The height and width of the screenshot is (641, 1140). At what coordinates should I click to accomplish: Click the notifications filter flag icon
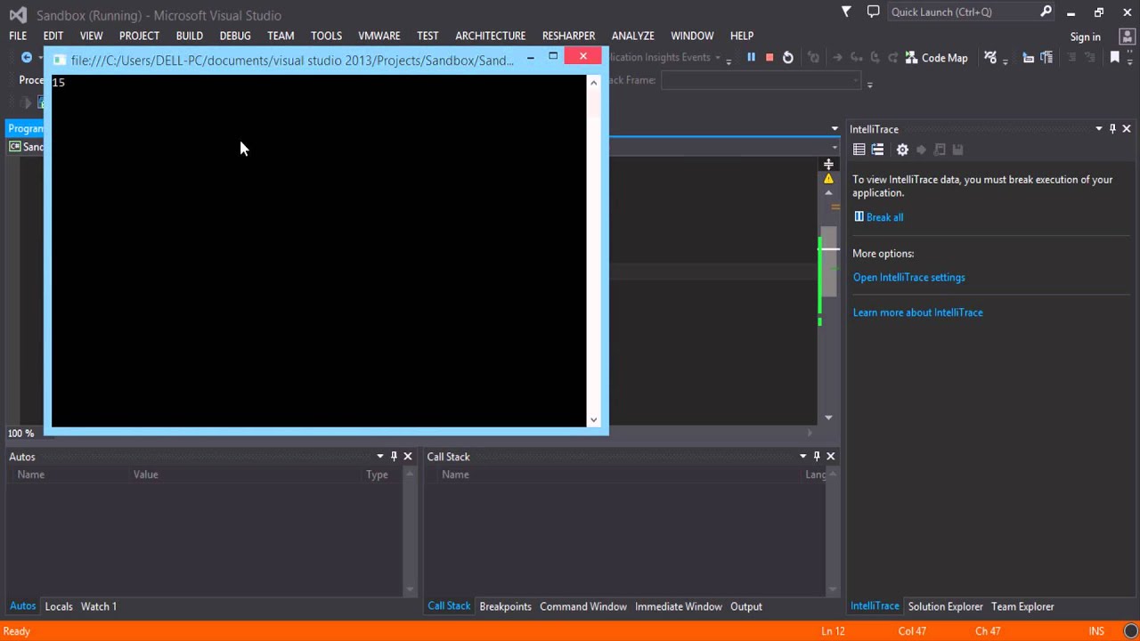pos(846,12)
